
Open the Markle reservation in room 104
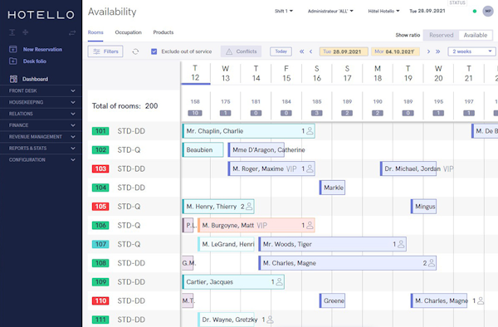pos(332,188)
